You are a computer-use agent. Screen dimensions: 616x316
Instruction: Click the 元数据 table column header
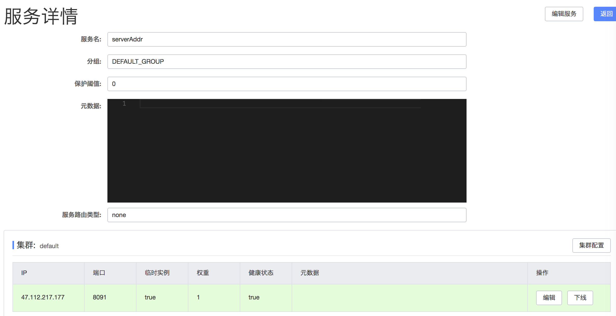click(x=310, y=273)
